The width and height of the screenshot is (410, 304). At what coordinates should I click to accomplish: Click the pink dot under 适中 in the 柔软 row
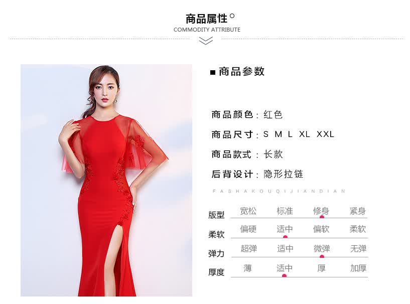285,237
